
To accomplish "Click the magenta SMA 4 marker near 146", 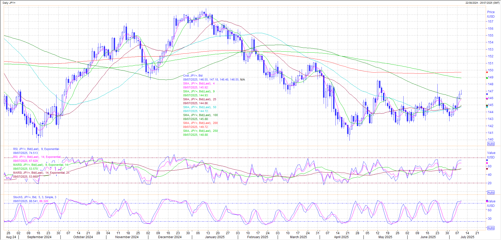I will pos(487,99).
